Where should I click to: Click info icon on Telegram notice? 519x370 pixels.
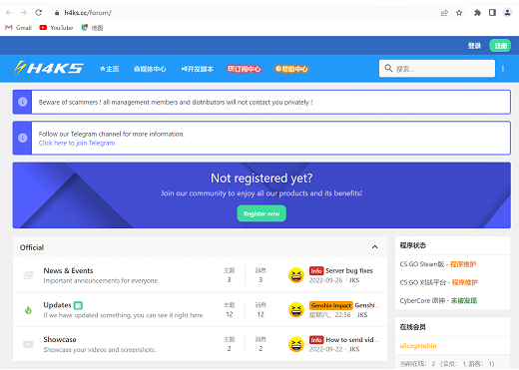pos(22,138)
